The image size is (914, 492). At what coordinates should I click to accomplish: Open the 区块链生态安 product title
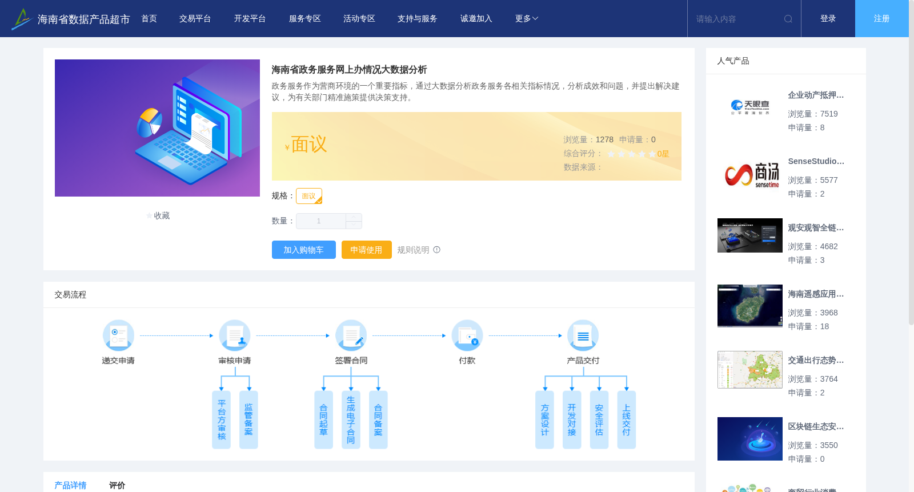tap(816, 427)
